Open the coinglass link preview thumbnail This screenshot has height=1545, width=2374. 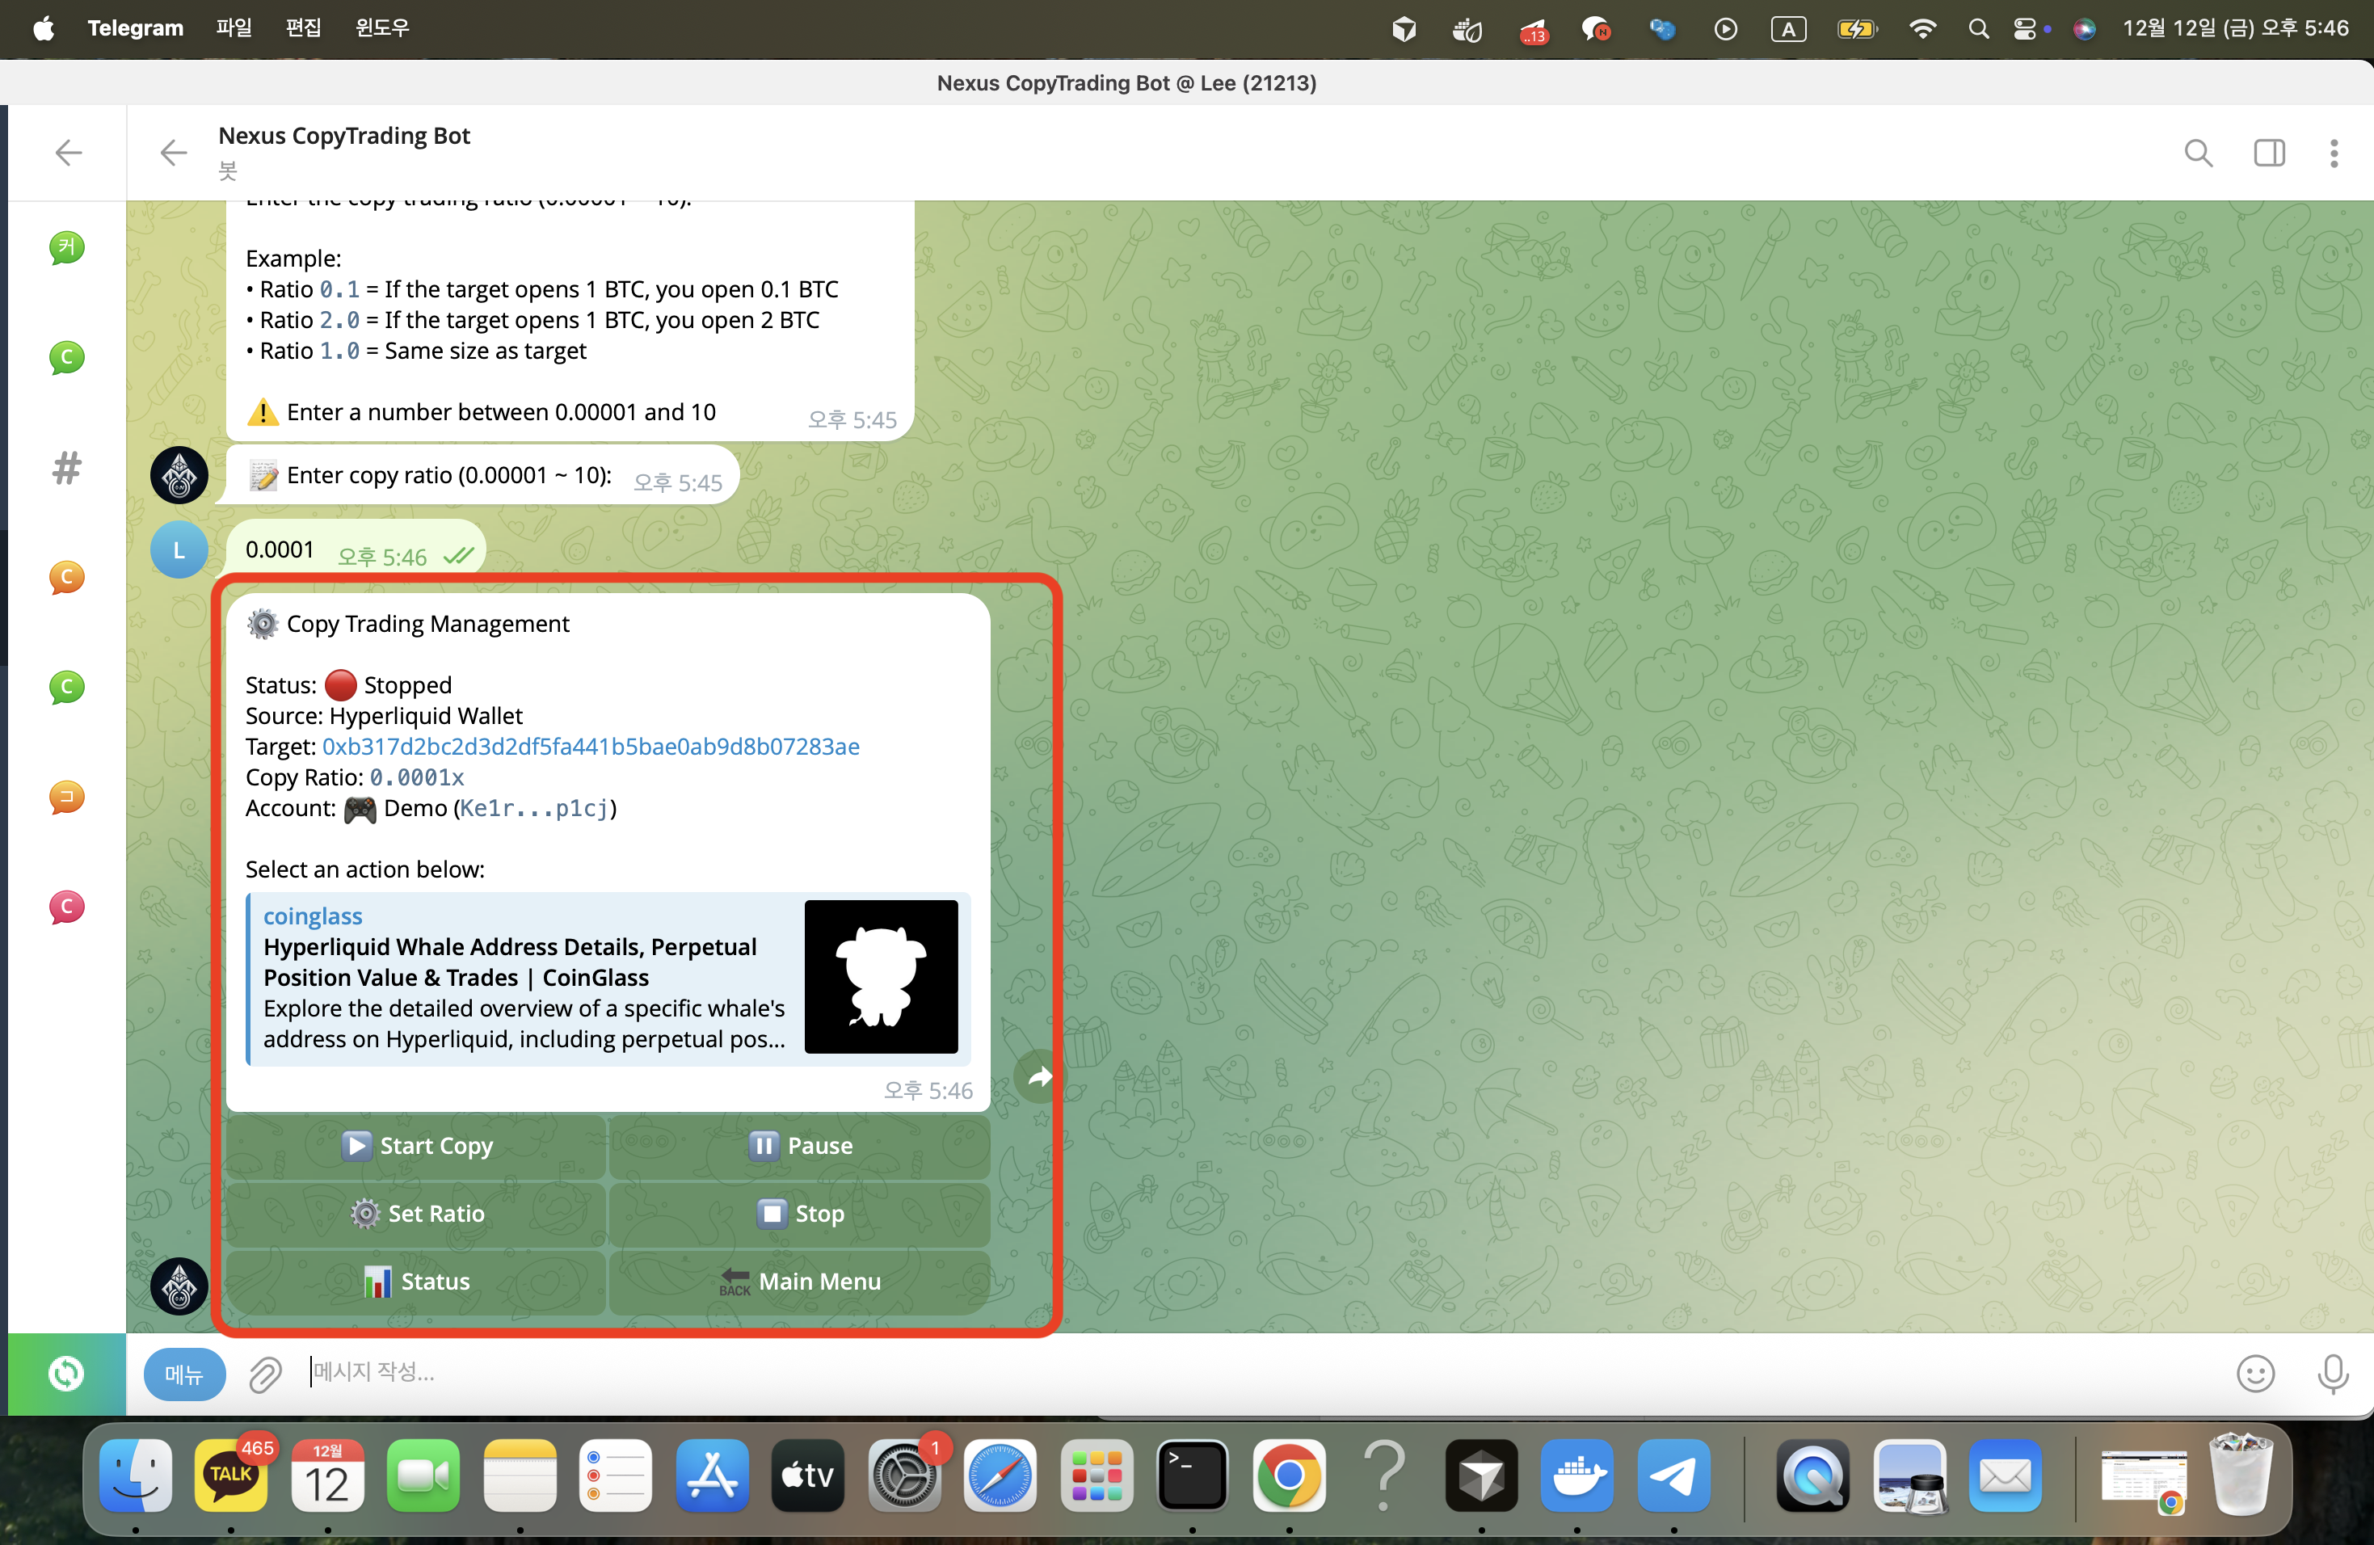(881, 976)
